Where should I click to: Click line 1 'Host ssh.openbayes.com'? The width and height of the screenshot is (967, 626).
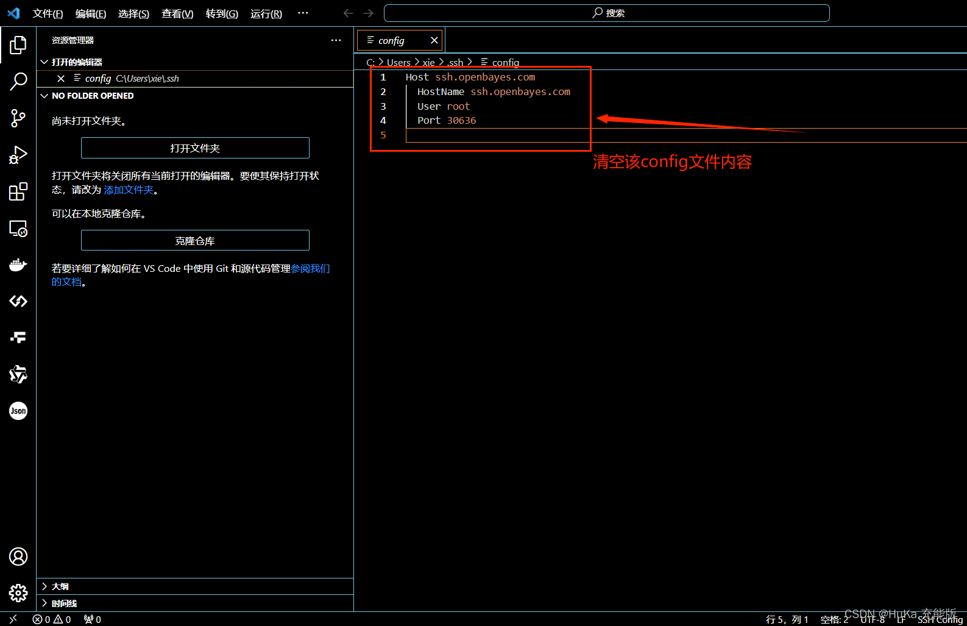point(470,77)
